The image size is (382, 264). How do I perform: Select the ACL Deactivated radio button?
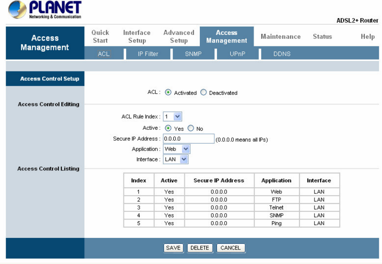tap(203, 93)
